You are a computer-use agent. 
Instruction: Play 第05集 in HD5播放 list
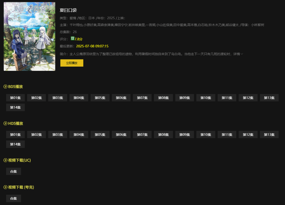tap(100, 135)
